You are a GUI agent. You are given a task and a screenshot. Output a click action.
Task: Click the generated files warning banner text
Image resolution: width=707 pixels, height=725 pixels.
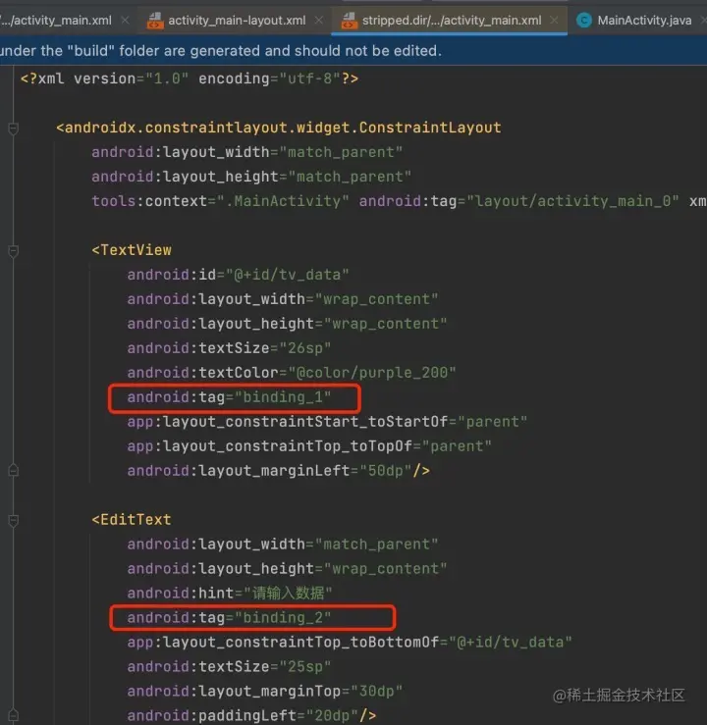[x=221, y=50]
